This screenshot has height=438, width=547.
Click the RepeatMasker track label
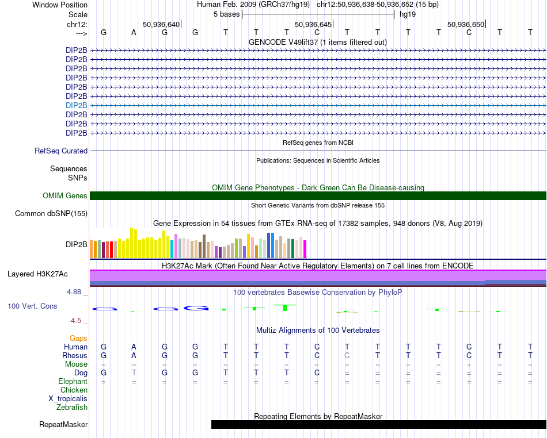pyautogui.click(x=63, y=425)
